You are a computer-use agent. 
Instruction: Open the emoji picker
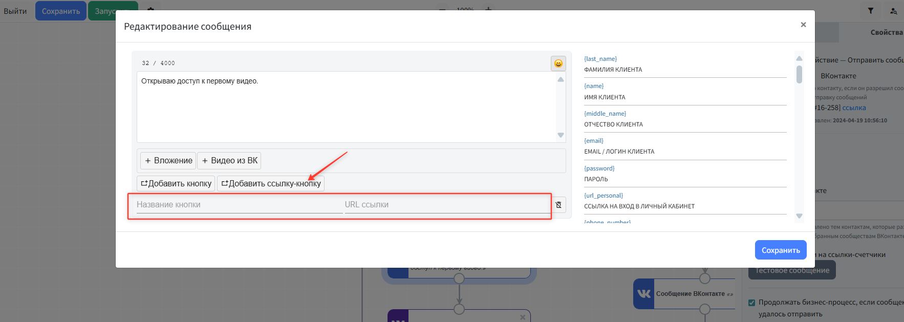tap(558, 63)
